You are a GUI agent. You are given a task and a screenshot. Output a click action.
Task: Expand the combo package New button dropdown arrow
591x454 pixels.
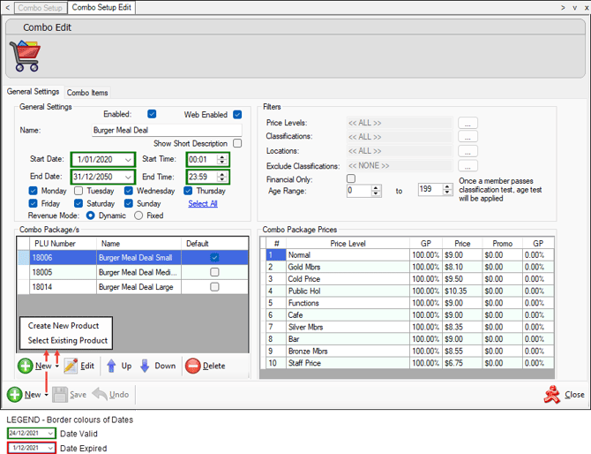click(x=57, y=367)
